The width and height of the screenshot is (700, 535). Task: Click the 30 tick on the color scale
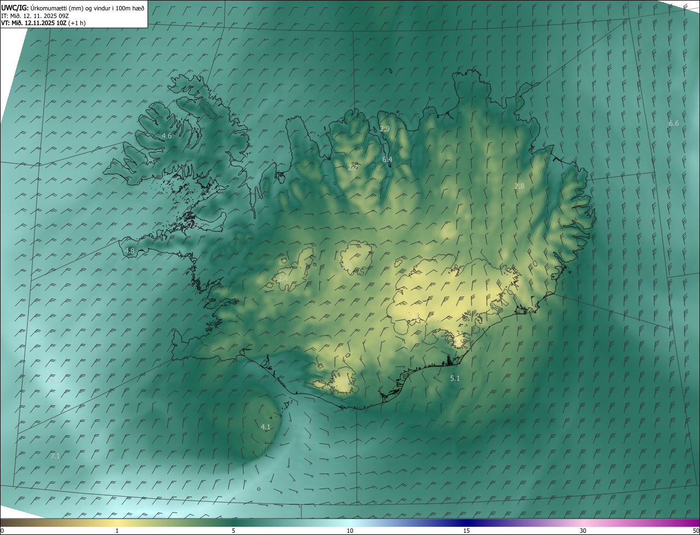click(583, 531)
